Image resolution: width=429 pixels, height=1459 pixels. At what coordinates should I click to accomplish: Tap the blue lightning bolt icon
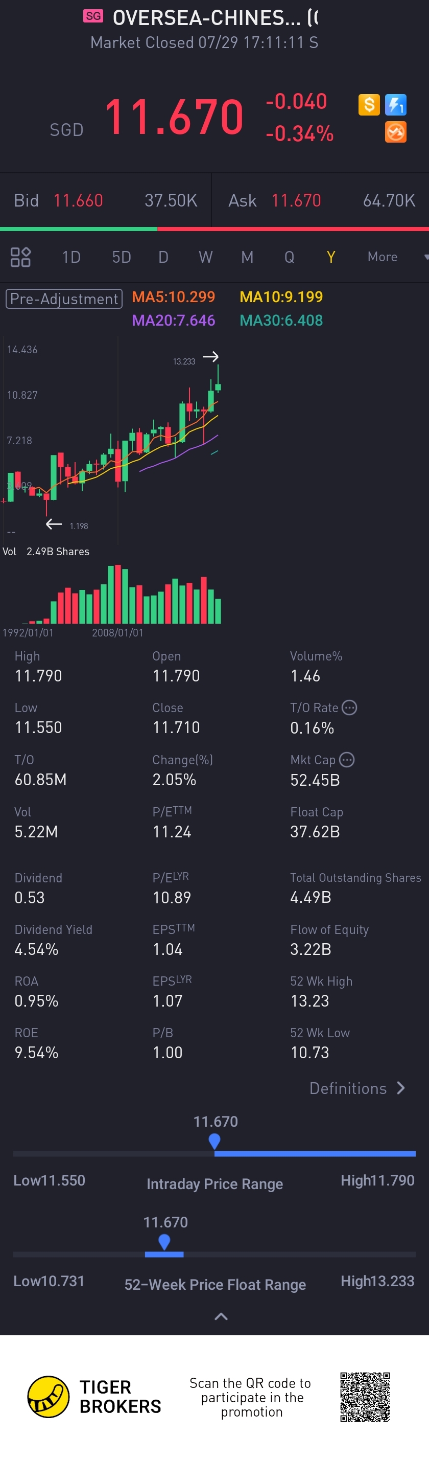click(x=396, y=104)
